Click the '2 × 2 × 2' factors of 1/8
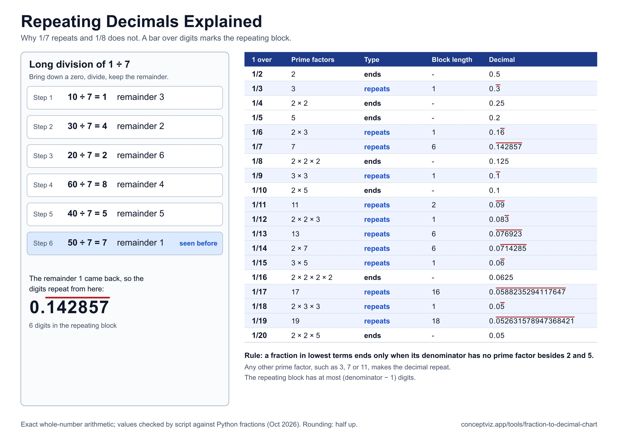Viewport: 618px width, 437px height. coord(305,161)
